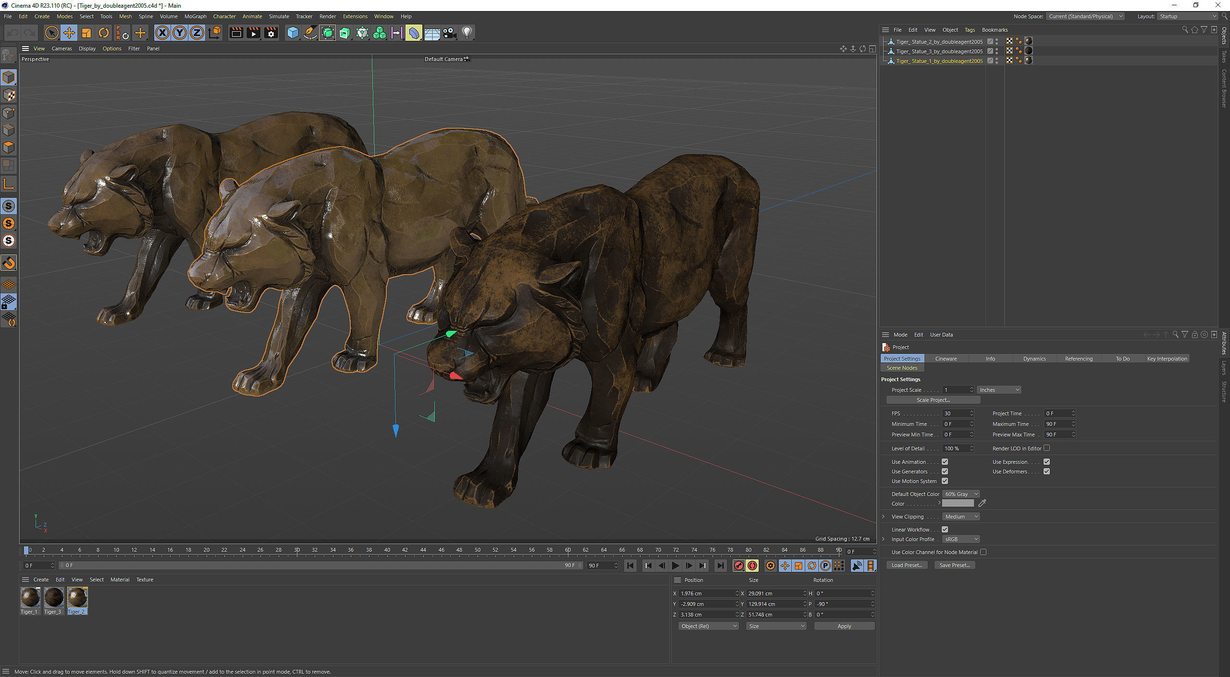Click the Apply coordinates button
The height and width of the screenshot is (677, 1230).
844,626
